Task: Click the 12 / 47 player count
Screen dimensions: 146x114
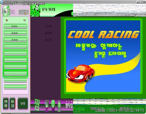Action: point(48,26)
